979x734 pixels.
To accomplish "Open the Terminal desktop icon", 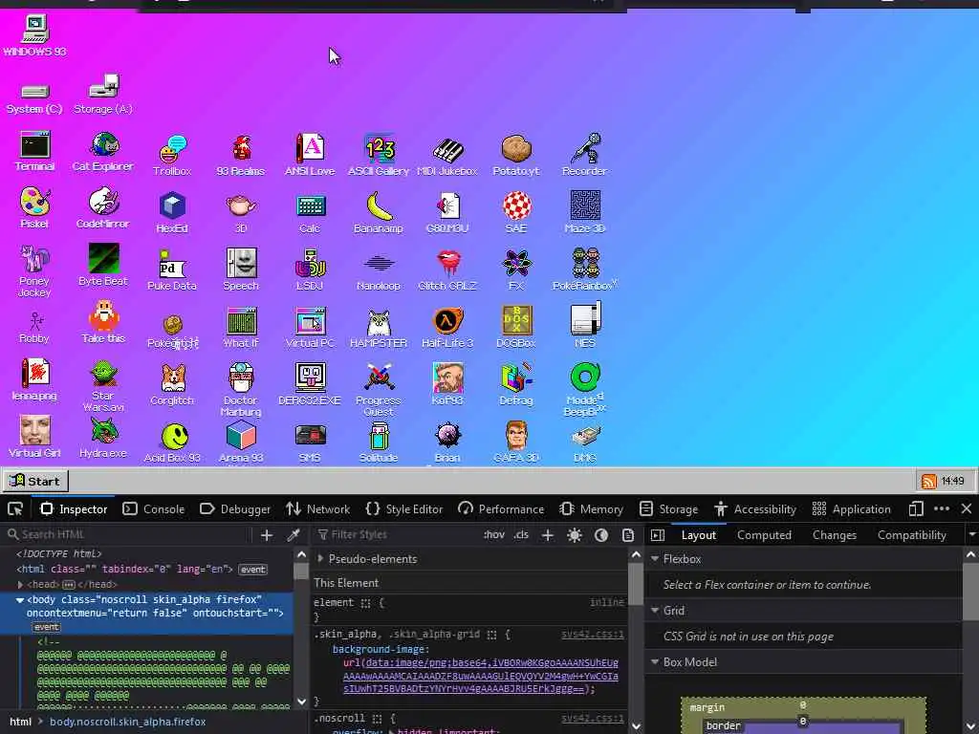I will (x=34, y=151).
